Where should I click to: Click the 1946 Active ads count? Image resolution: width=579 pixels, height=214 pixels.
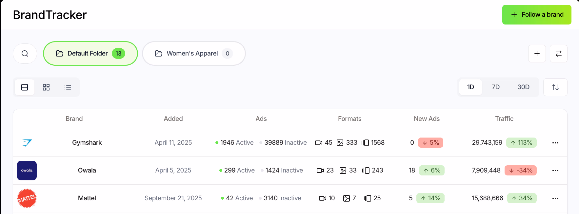(234, 143)
